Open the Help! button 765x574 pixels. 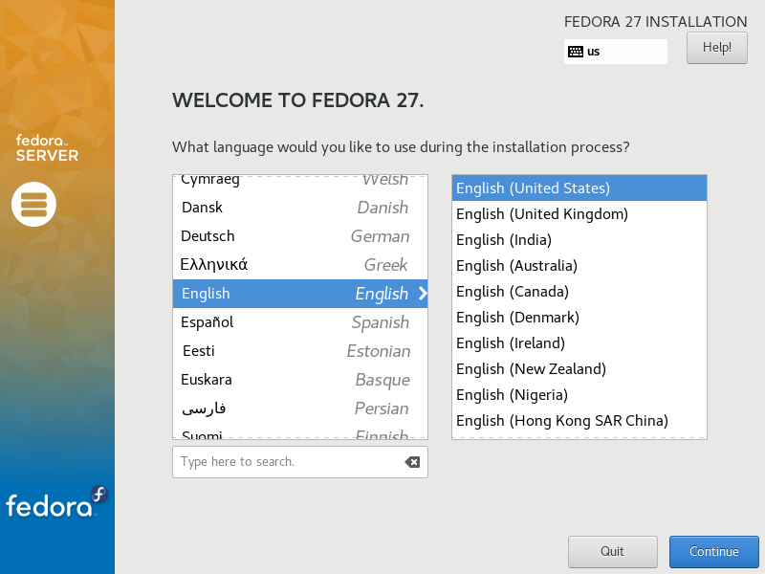pyautogui.click(x=716, y=47)
